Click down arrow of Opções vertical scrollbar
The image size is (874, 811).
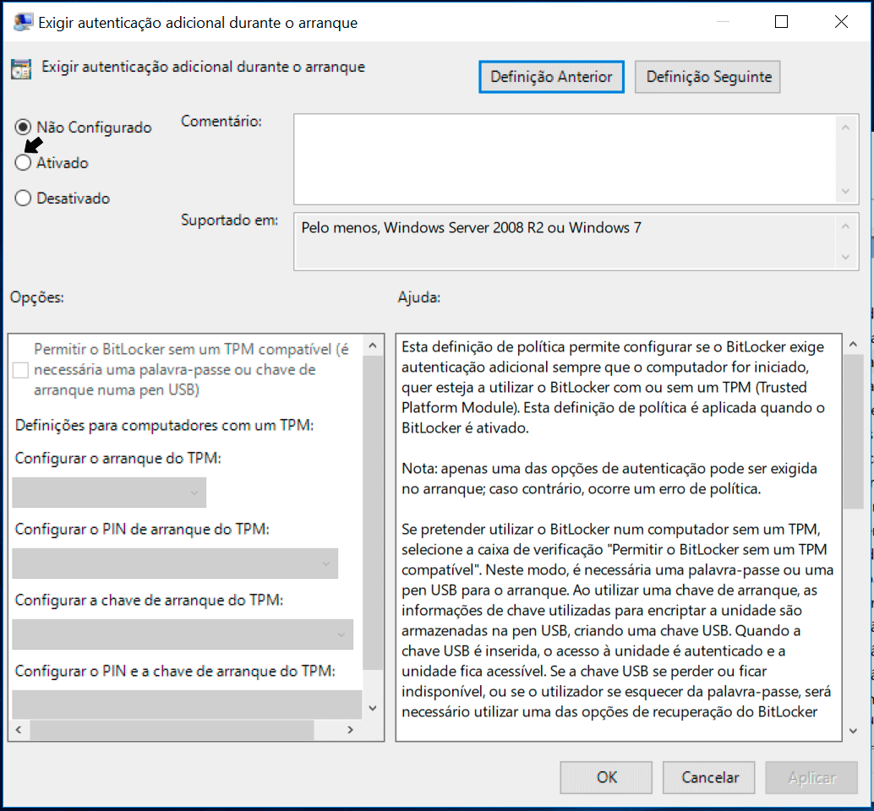[373, 709]
